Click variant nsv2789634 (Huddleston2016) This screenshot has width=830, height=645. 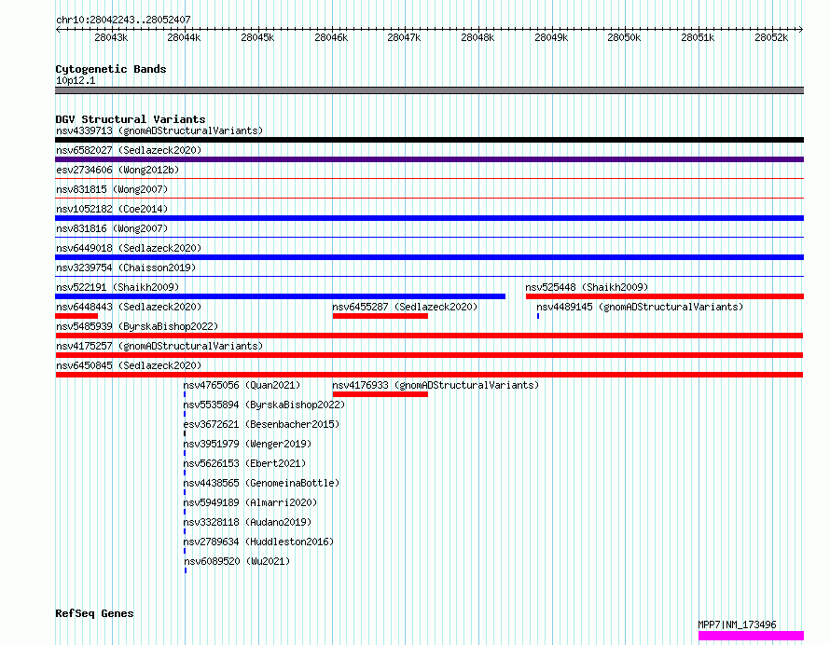[x=258, y=542]
